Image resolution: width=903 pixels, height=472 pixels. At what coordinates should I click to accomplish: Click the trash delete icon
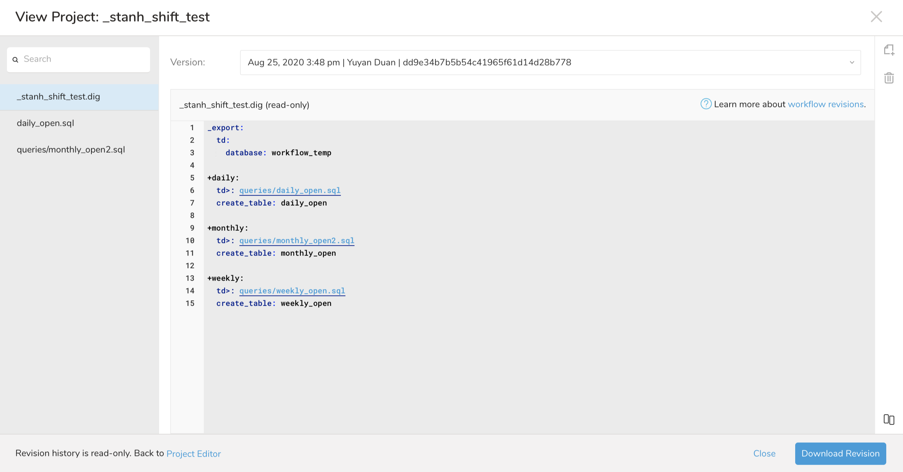click(889, 78)
